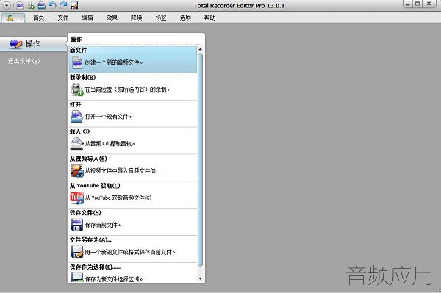Click the YouTube logo icon
The image size is (441, 293).
click(x=76, y=198)
